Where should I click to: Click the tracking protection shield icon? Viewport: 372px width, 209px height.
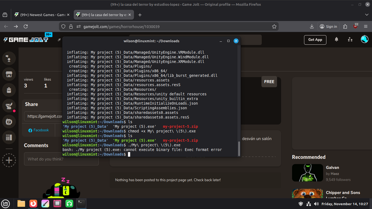[x=63, y=27]
